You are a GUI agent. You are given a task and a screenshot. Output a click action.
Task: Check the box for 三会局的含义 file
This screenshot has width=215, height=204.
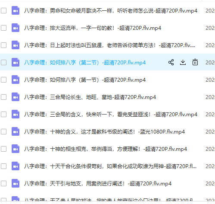click(3, 115)
